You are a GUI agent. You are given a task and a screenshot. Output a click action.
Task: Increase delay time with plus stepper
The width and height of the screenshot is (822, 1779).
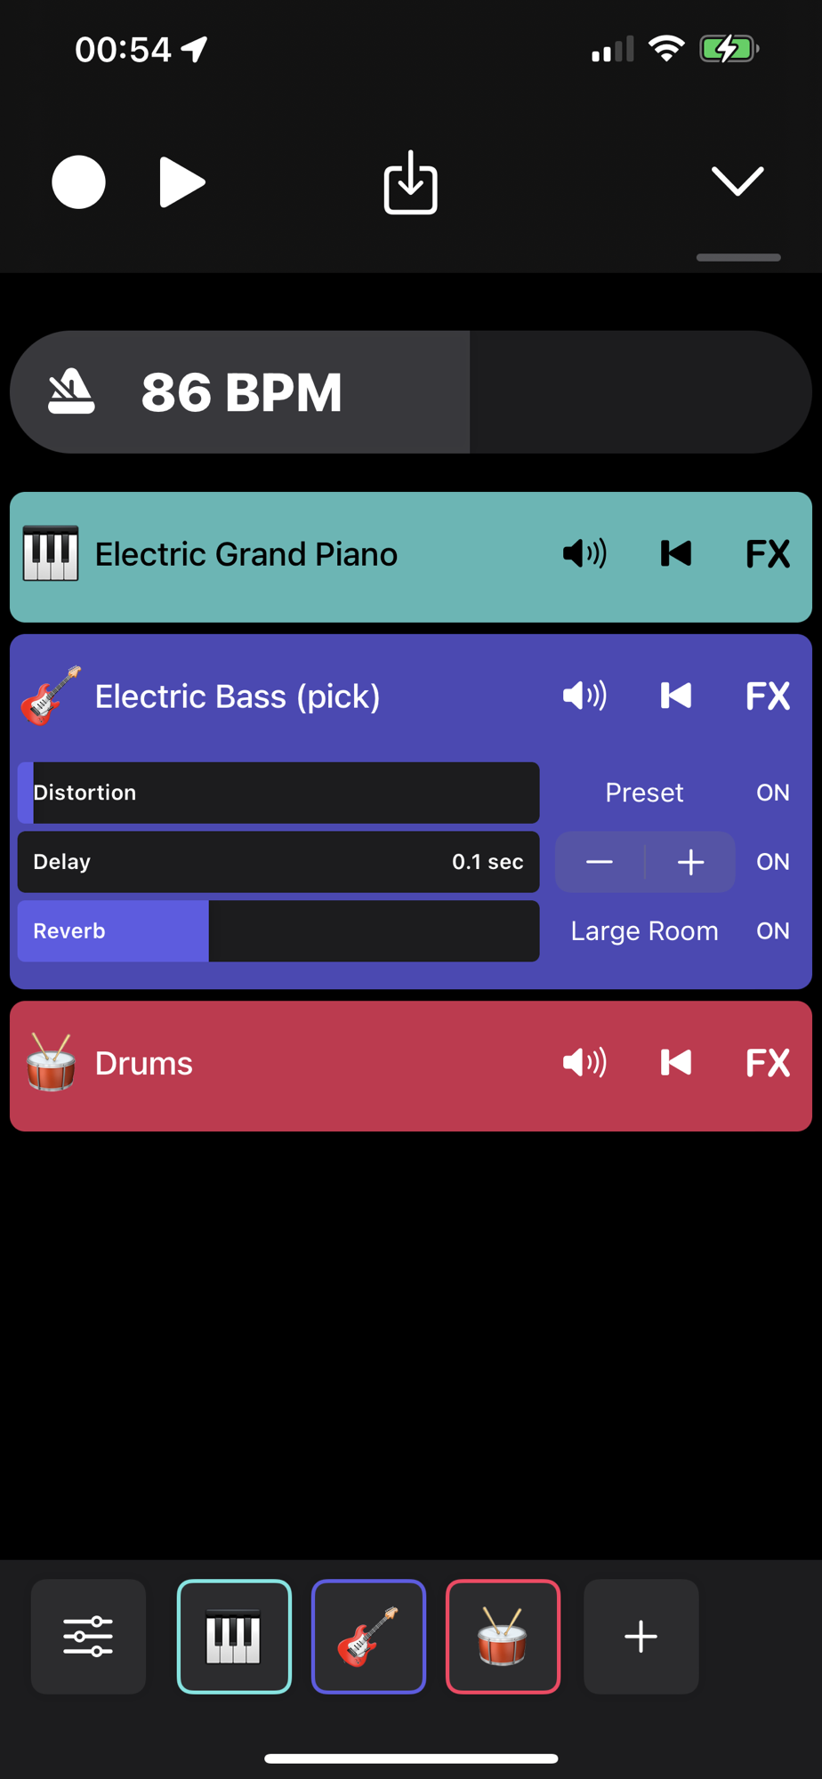click(x=691, y=862)
